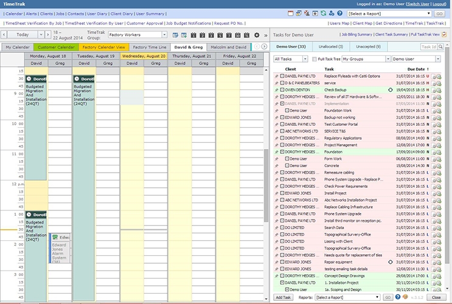Pin the Replace Flyleads with Cat6 Options task
Viewport: 452px width, 304px height.
tap(276, 77)
